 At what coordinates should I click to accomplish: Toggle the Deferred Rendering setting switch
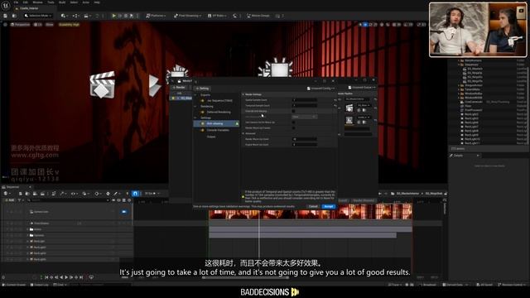pos(202,113)
